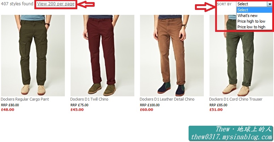Open Dockers Regular Cargo Pant image
This screenshot has width=274, height=142.
pyautogui.click(x=33, y=56)
